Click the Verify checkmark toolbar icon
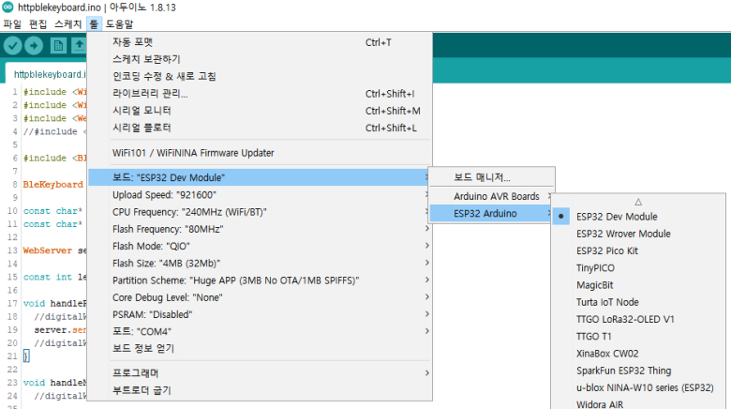The width and height of the screenshot is (731, 409). [x=13, y=46]
